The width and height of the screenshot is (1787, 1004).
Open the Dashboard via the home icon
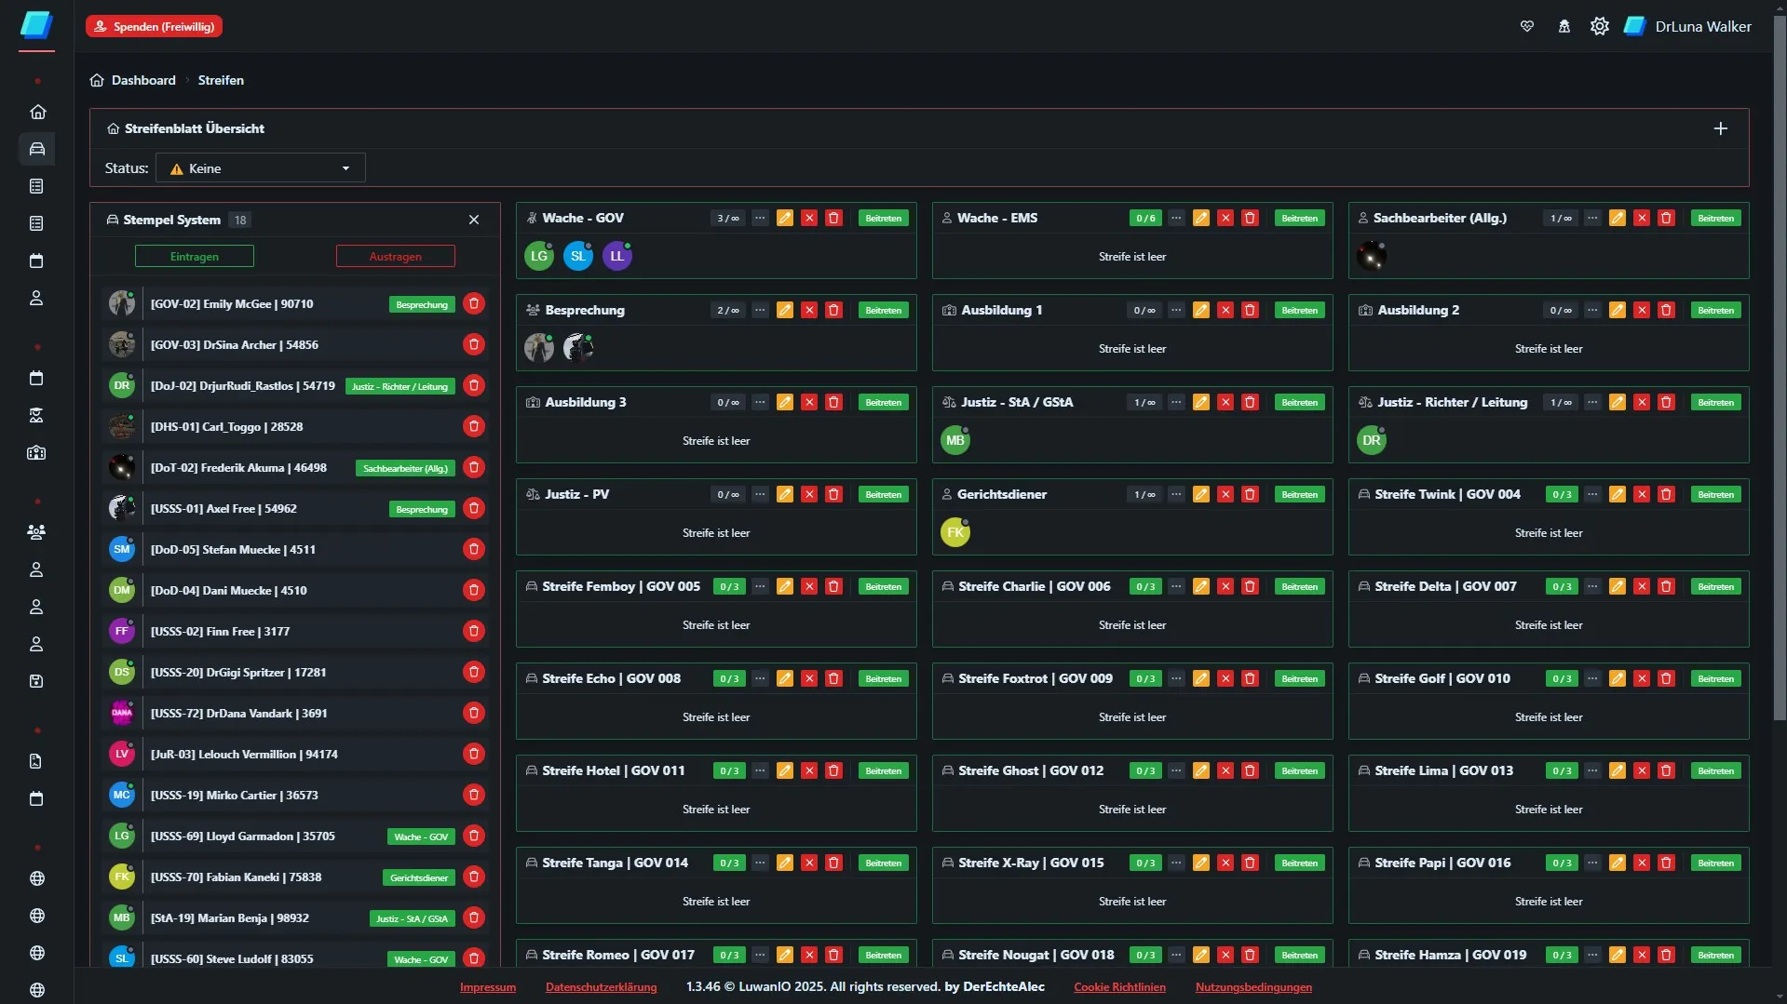coord(37,112)
